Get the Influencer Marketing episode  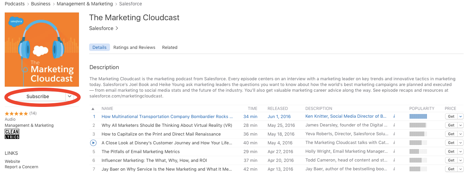coord(451,160)
